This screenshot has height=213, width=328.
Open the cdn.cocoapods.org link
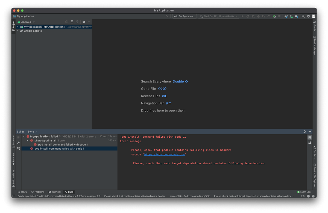click(x=164, y=154)
